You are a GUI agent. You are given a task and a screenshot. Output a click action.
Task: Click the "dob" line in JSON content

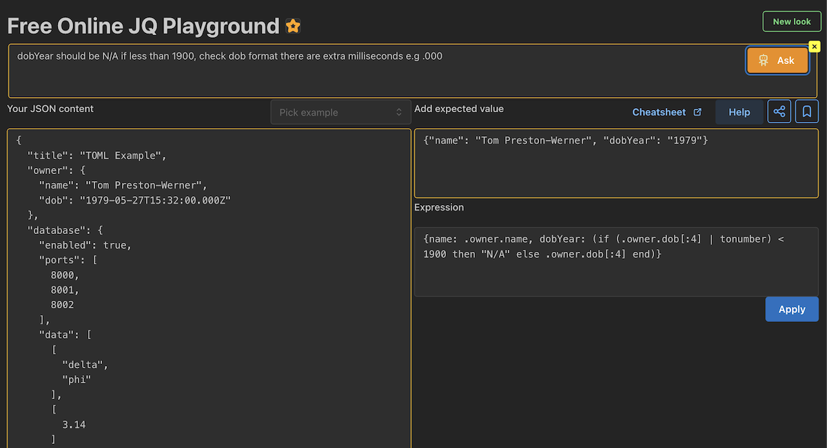pos(134,200)
